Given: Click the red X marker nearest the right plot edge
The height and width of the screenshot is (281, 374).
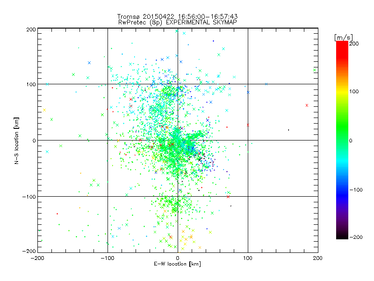Looking at the screenshot, I should (307, 105).
